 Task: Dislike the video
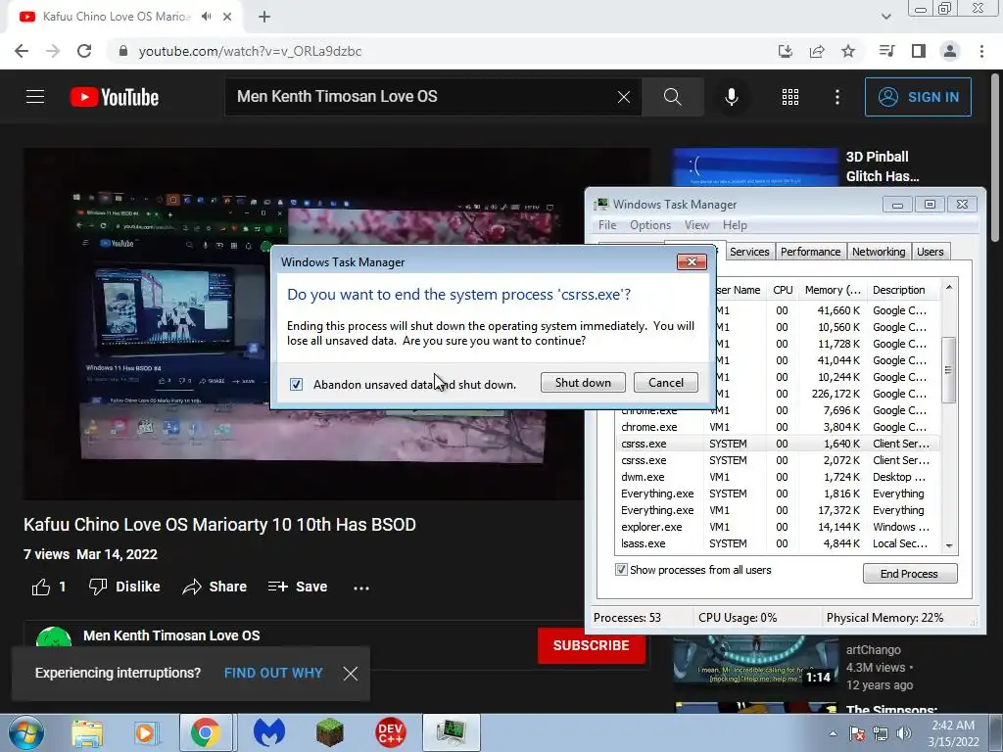click(x=124, y=587)
